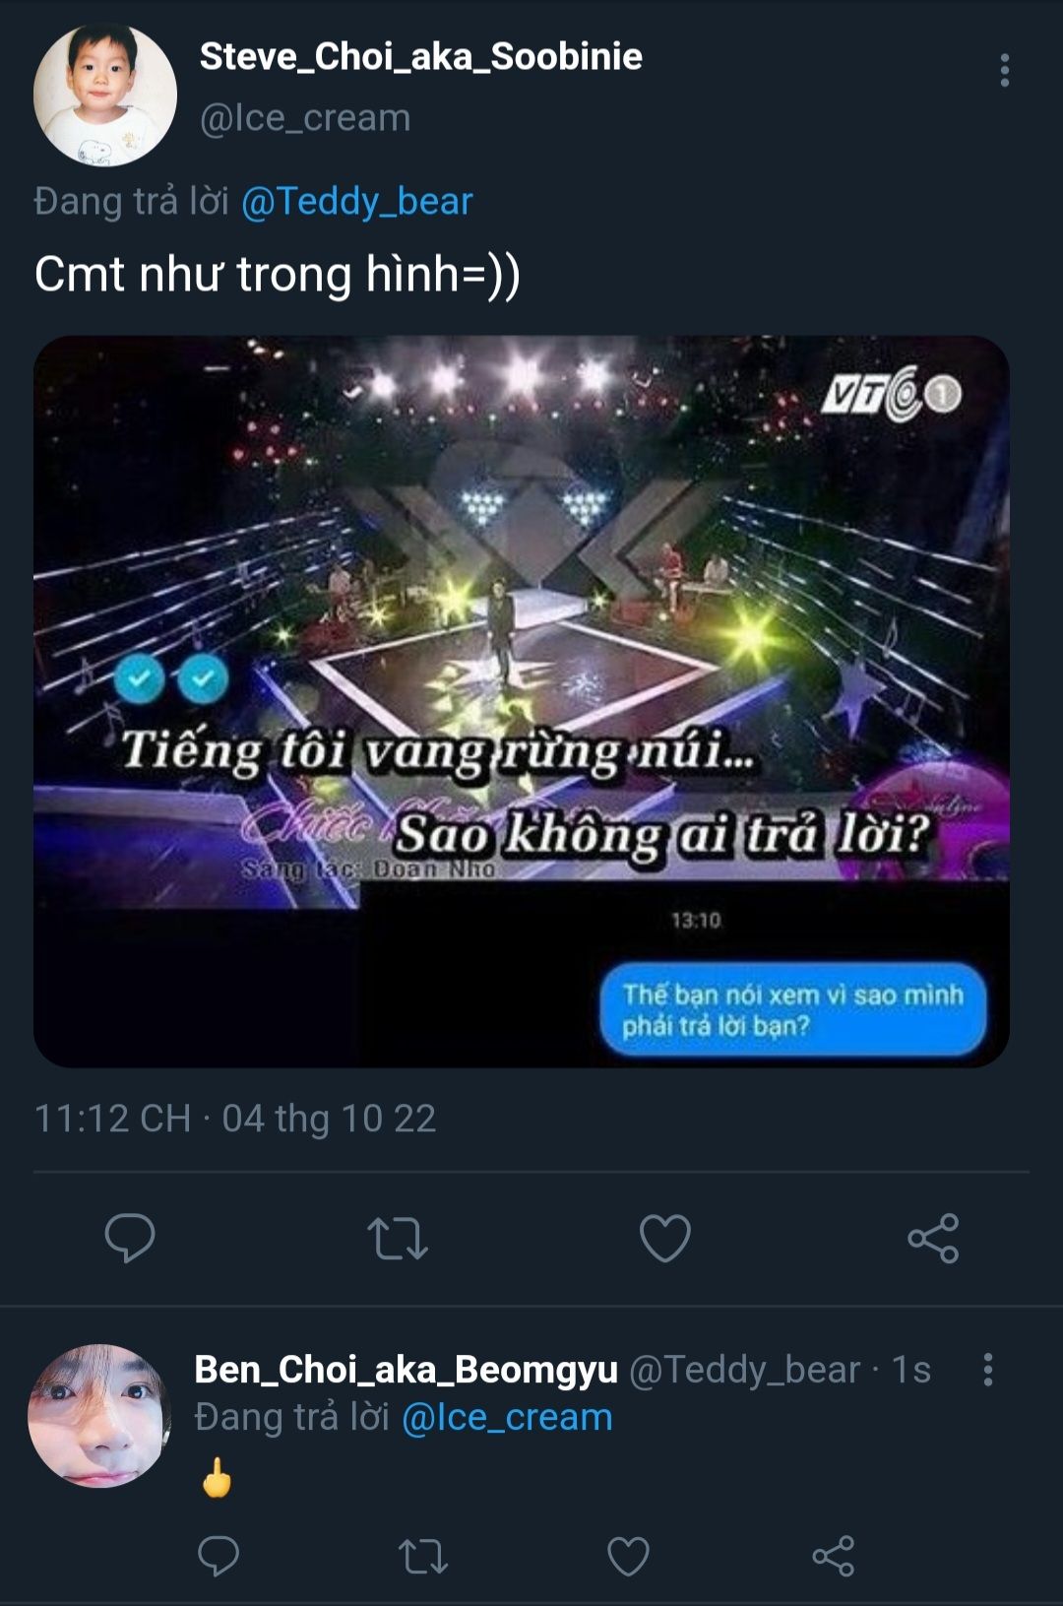Open the Steve_Choi_aka_Soobinie display name
This screenshot has height=1606, width=1063.
421,56
